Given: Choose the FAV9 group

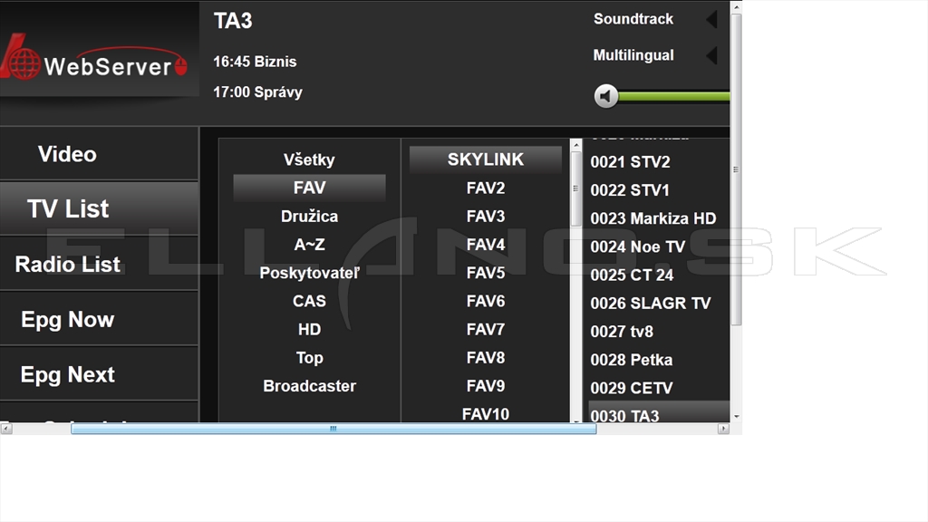Looking at the screenshot, I should [x=486, y=386].
